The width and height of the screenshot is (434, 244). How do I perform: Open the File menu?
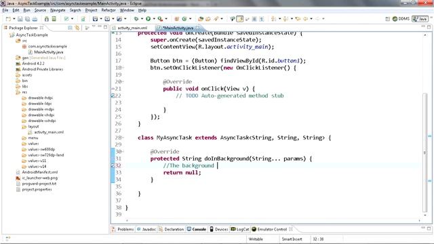[5, 10]
